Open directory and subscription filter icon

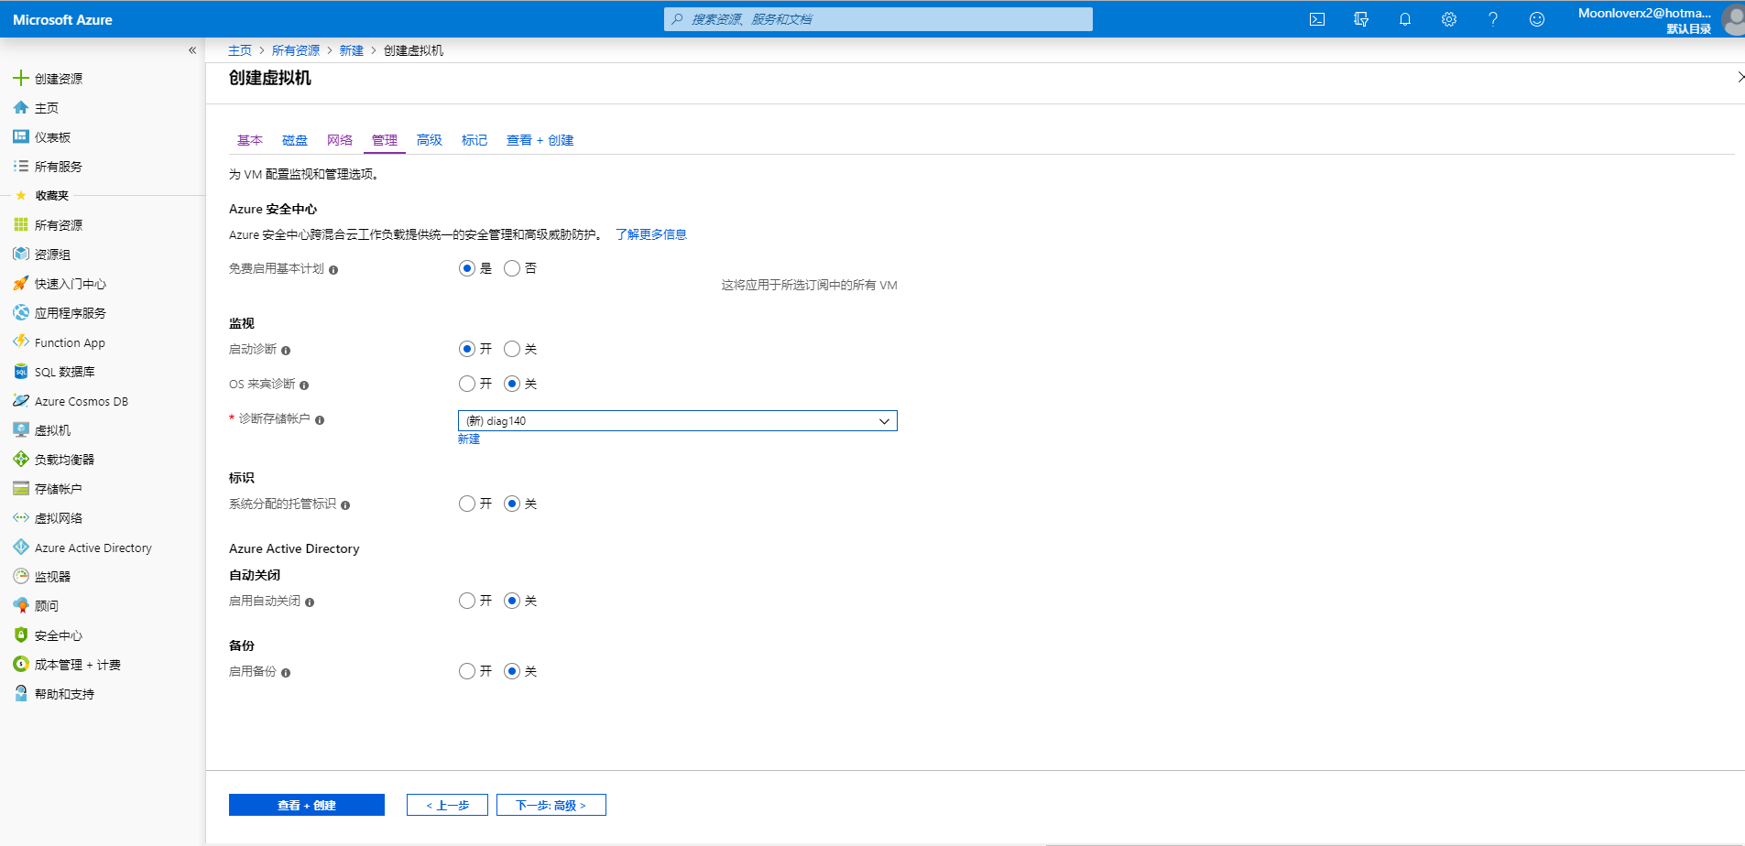click(1360, 19)
